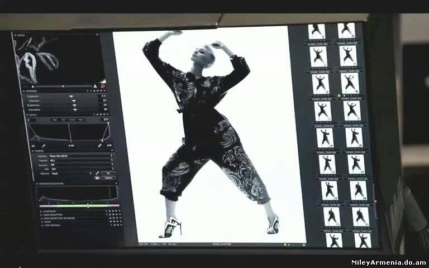Click the Capture button
Viewport: 429px width, 268px height.
(108, 178)
